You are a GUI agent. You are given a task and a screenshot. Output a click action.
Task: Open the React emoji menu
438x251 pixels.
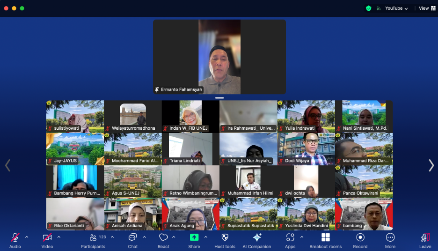point(163,240)
